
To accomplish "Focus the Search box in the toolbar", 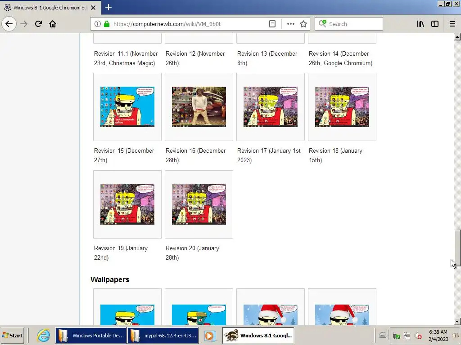I will coord(349,24).
